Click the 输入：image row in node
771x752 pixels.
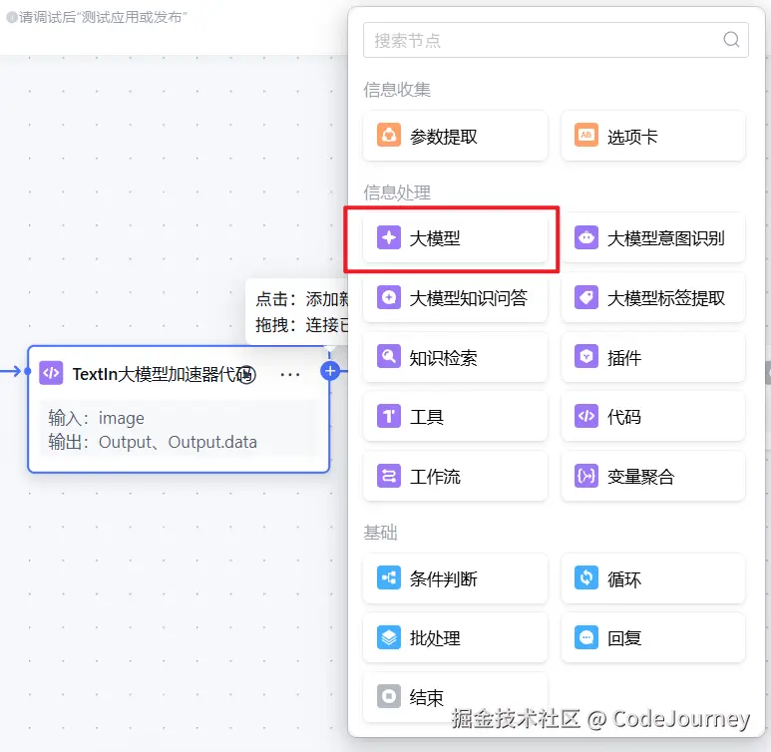point(97,418)
